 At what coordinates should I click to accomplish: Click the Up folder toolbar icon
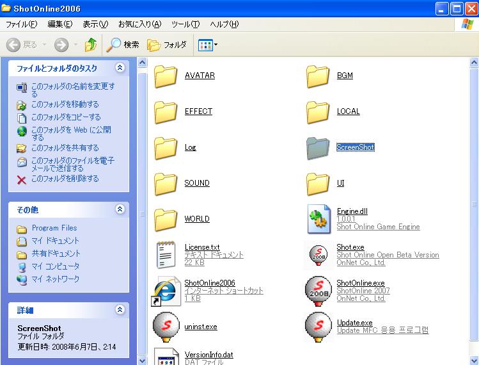tap(91, 45)
